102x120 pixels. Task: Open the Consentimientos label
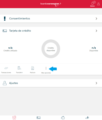(x=20, y=18)
